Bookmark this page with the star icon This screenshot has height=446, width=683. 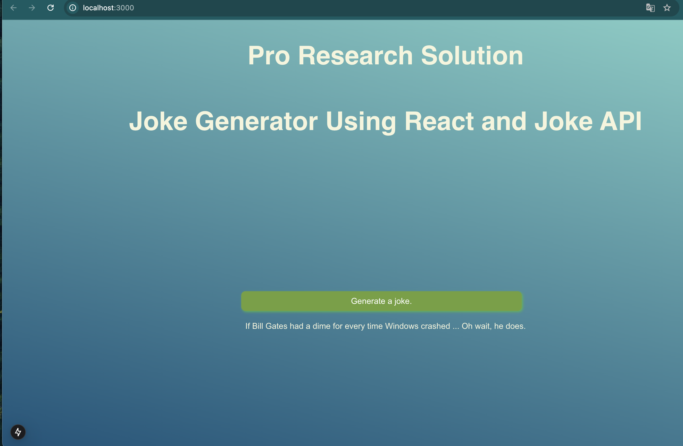(667, 8)
